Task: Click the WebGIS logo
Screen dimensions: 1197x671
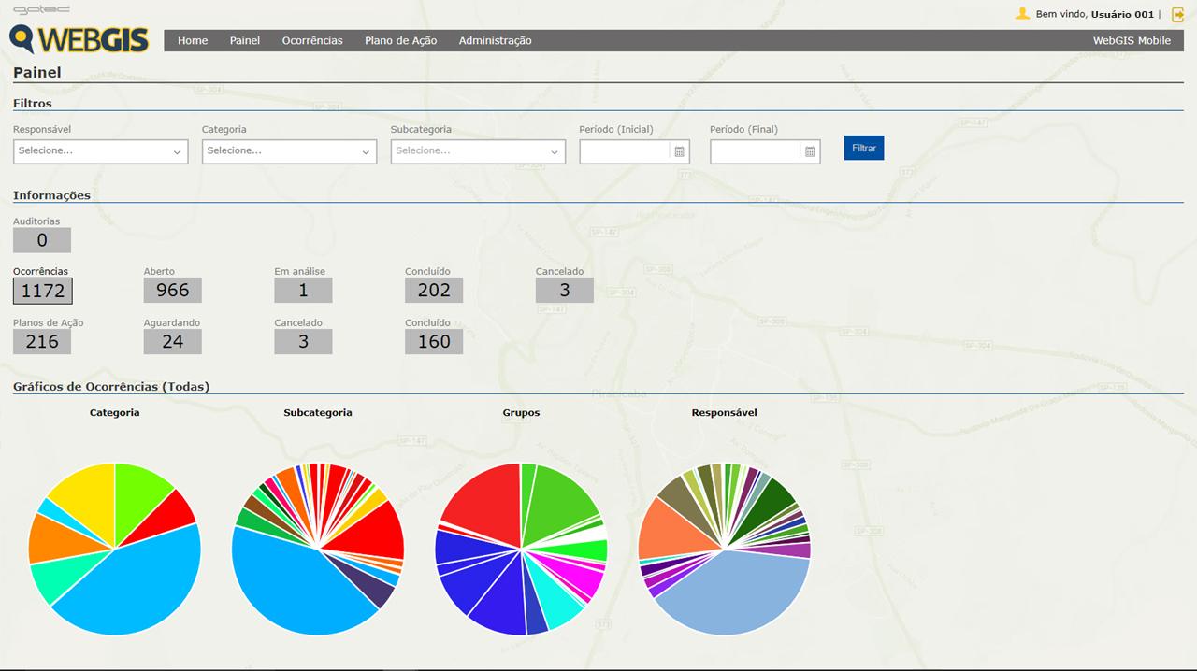Action: [79, 38]
